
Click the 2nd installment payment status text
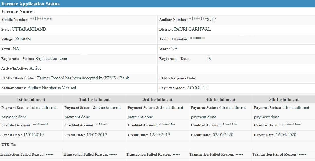click(93, 112)
